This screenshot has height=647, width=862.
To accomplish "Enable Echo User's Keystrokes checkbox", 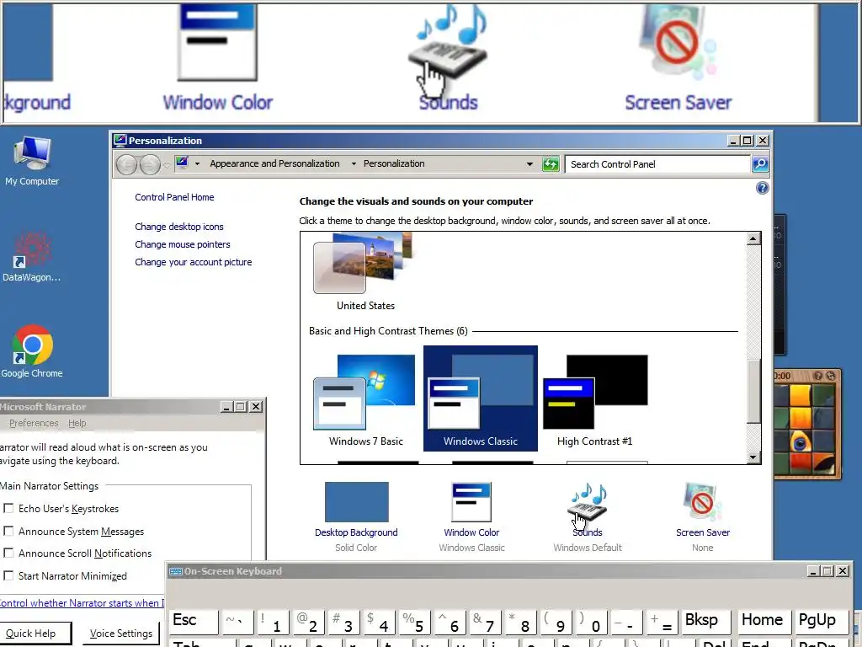I will 8,508.
